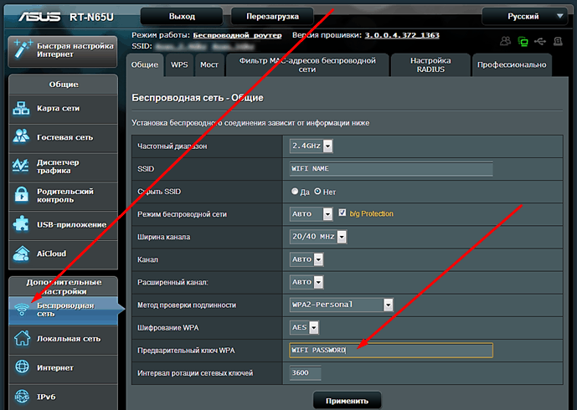Switch to the Профессионально tab
Screen dimensions: 577x410
[511, 64]
